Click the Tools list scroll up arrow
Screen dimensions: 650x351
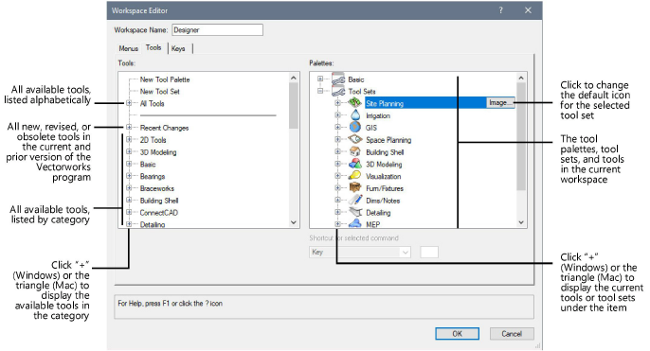point(294,78)
